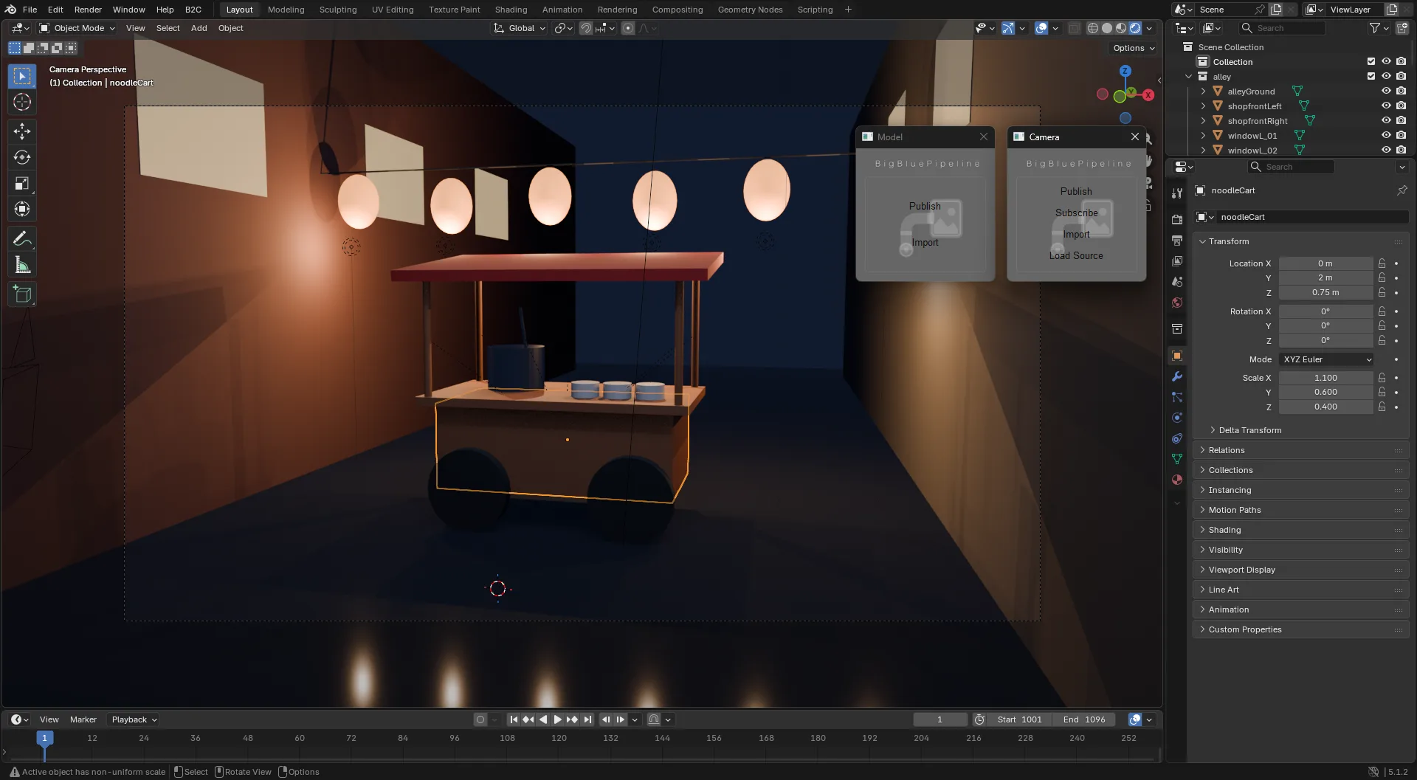Hide shopfrontLeft in viewport

1386,106
